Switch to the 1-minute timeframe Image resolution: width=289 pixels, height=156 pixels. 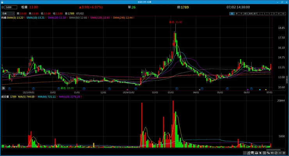260,14
